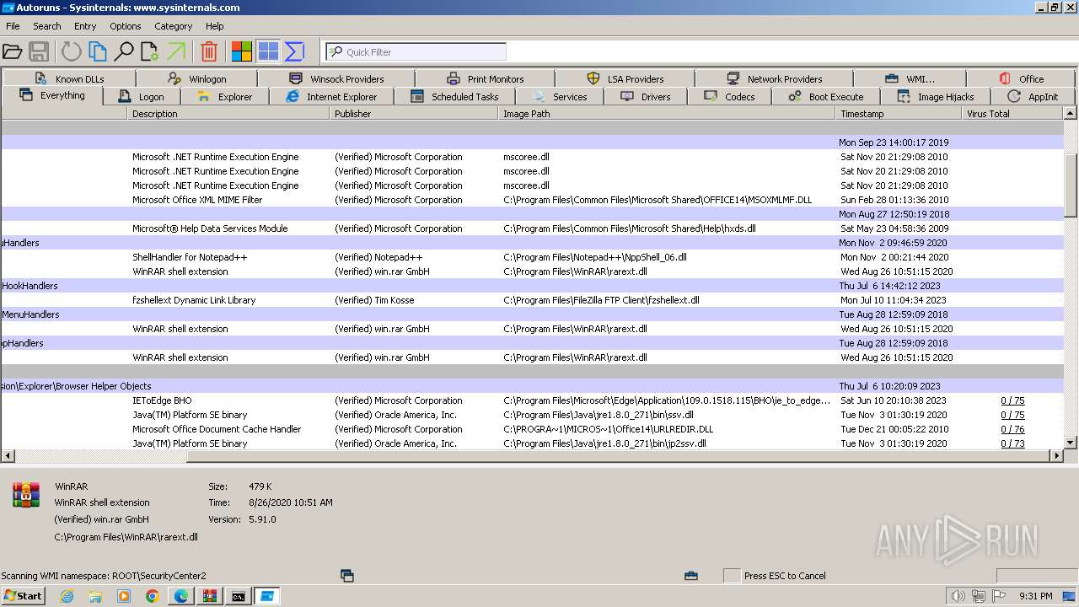Image resolution: width=1079 pixels, height=607 pixels.
Task: Click the entry Properties page icon
Action: (x=150, y=51)
